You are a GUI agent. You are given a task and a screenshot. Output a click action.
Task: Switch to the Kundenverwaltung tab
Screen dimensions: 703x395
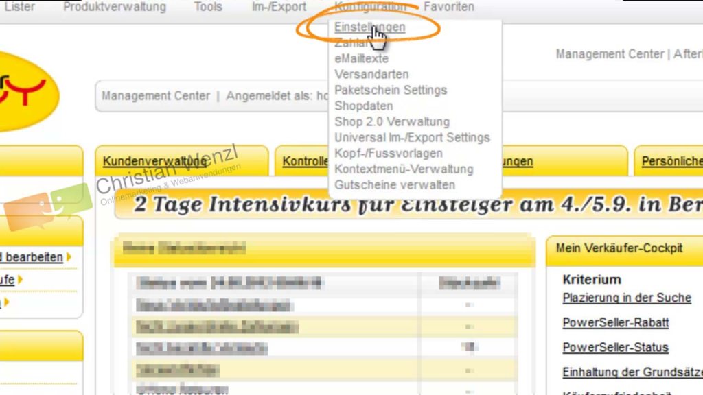(154, 162)
